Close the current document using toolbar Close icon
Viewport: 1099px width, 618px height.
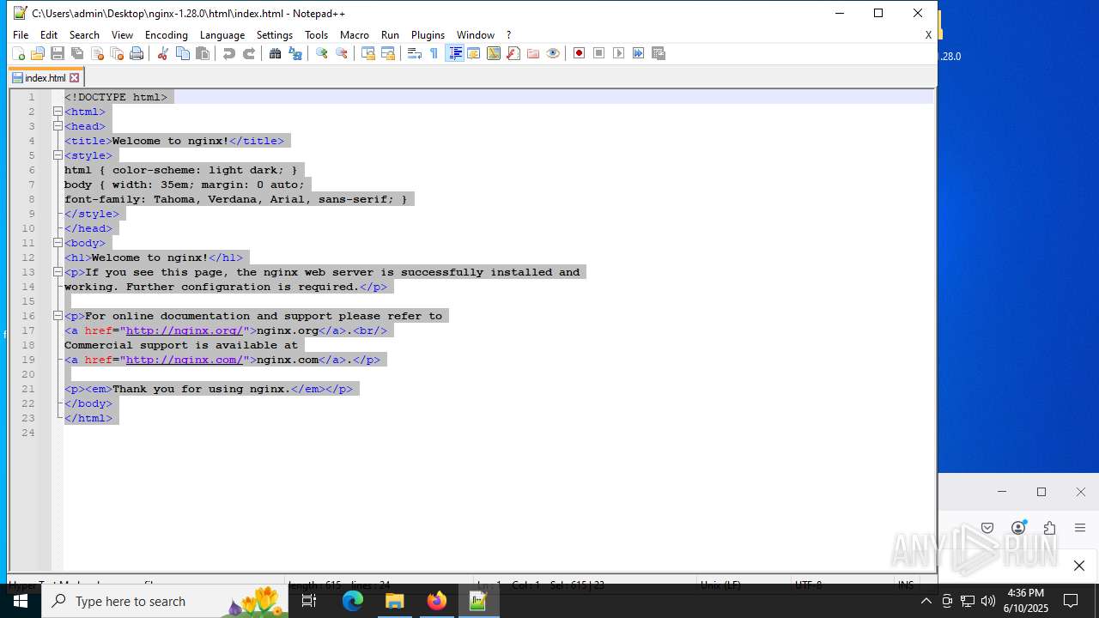[97, 53]
